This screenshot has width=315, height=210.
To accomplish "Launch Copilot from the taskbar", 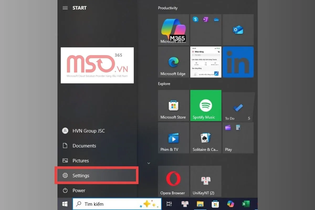I will (x=230, y=204).
